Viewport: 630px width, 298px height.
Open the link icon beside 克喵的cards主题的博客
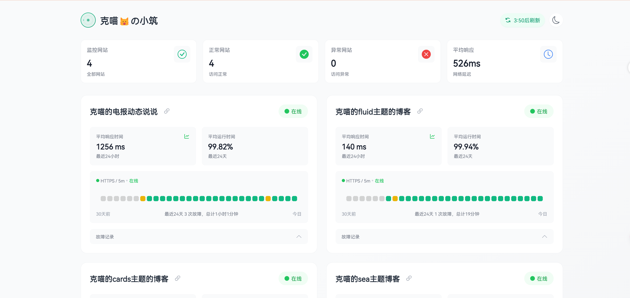[178, 278]
